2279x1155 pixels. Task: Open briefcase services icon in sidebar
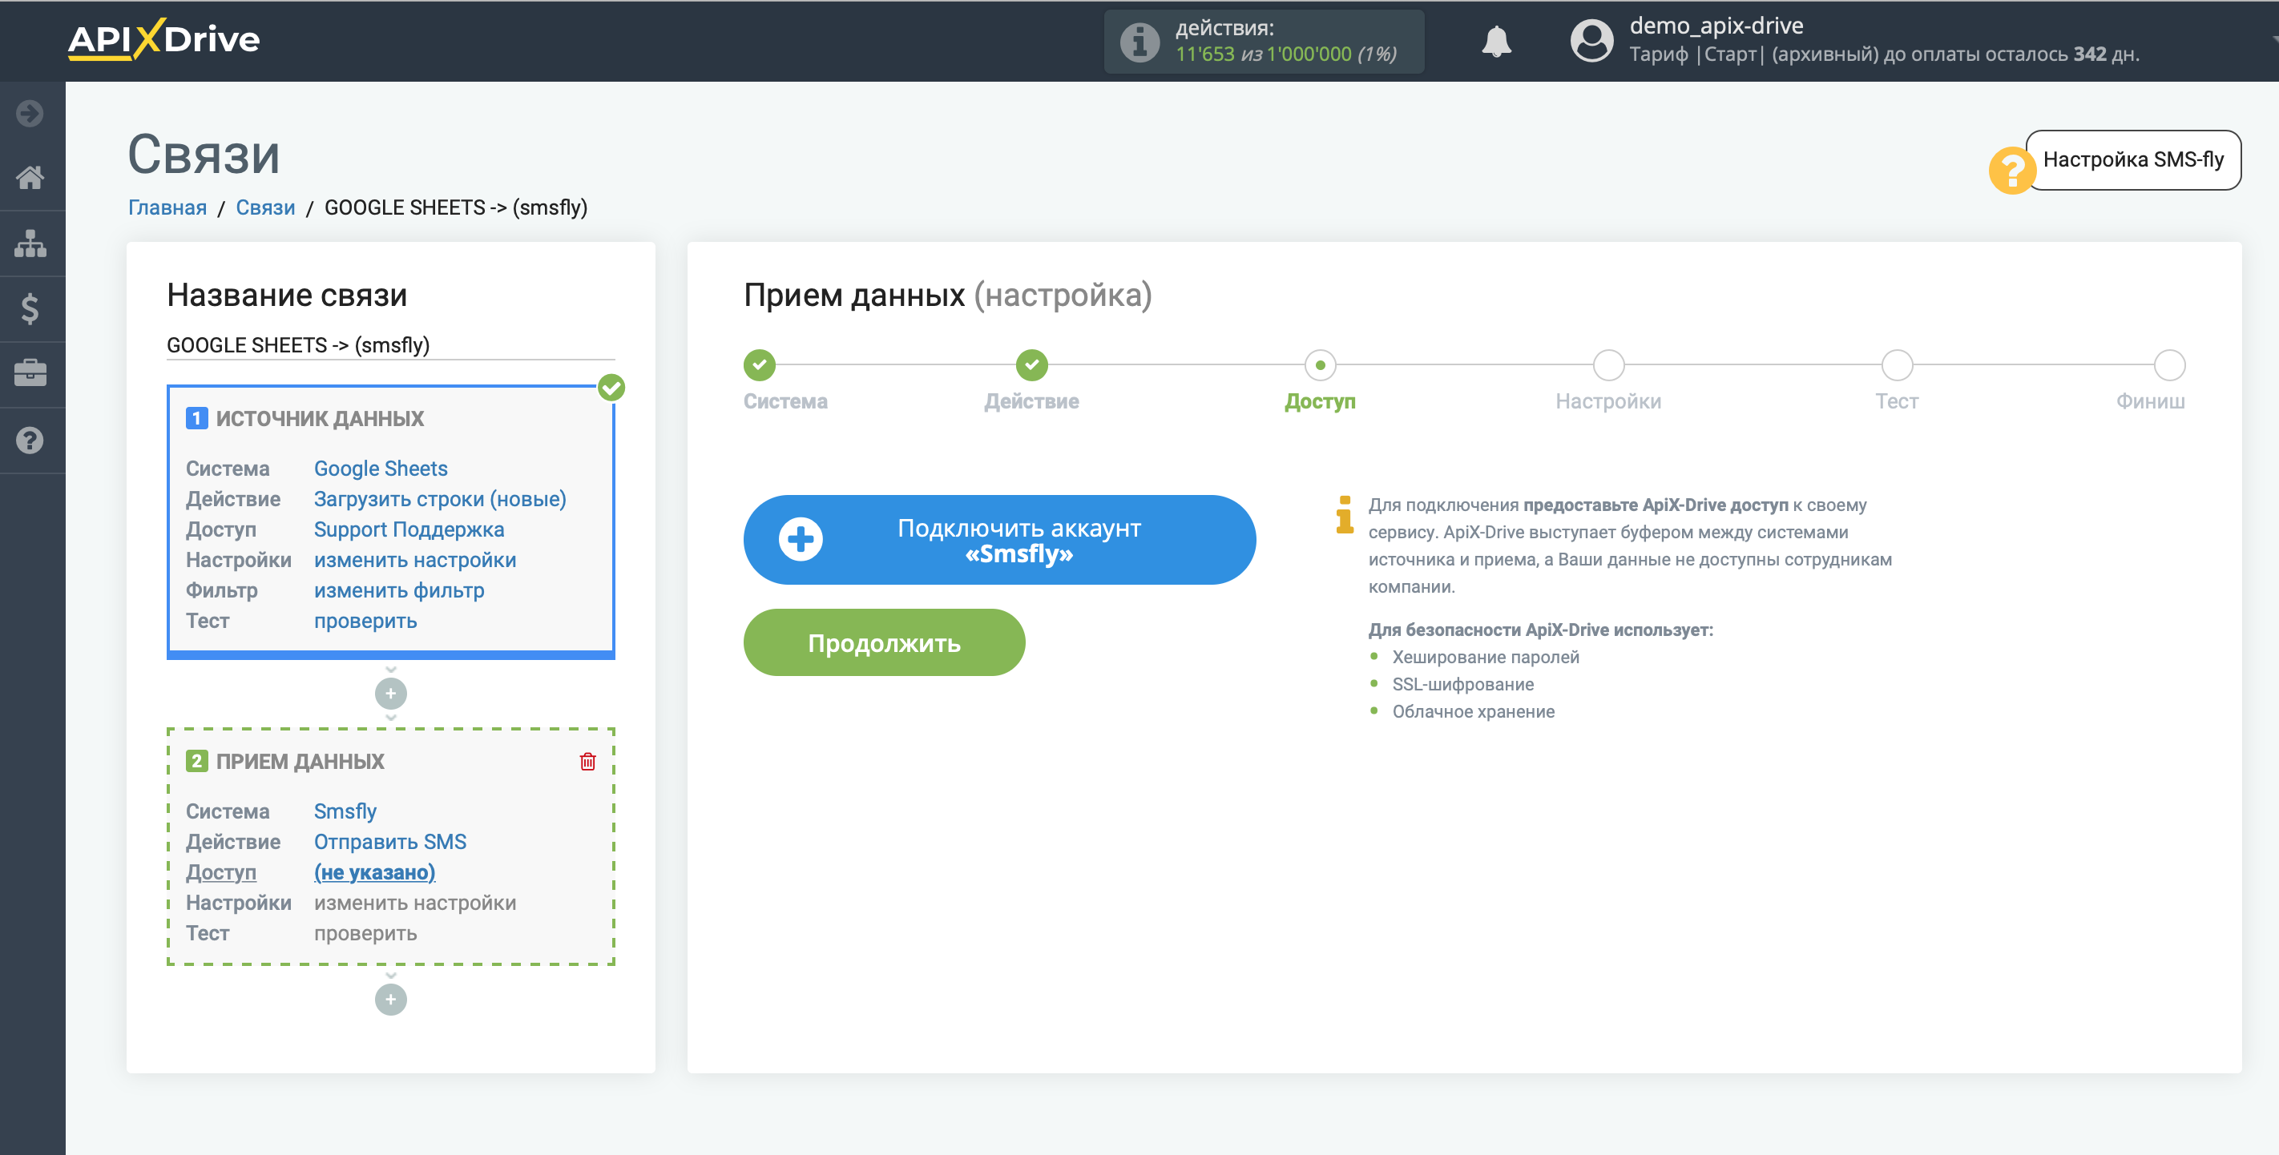[30, 373]
